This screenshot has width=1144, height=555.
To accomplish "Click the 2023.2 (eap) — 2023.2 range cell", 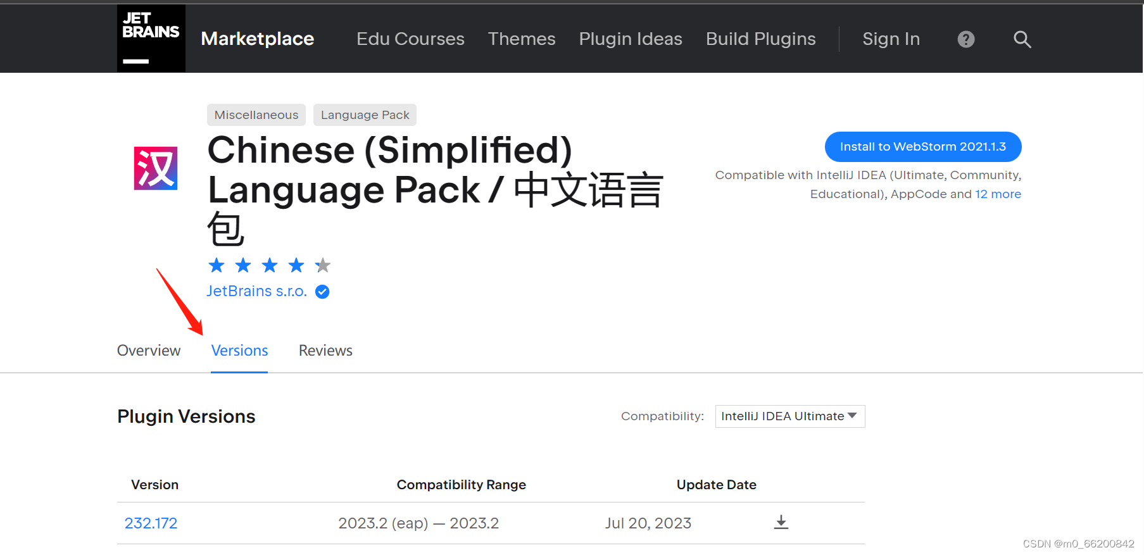I will (418, 523).
